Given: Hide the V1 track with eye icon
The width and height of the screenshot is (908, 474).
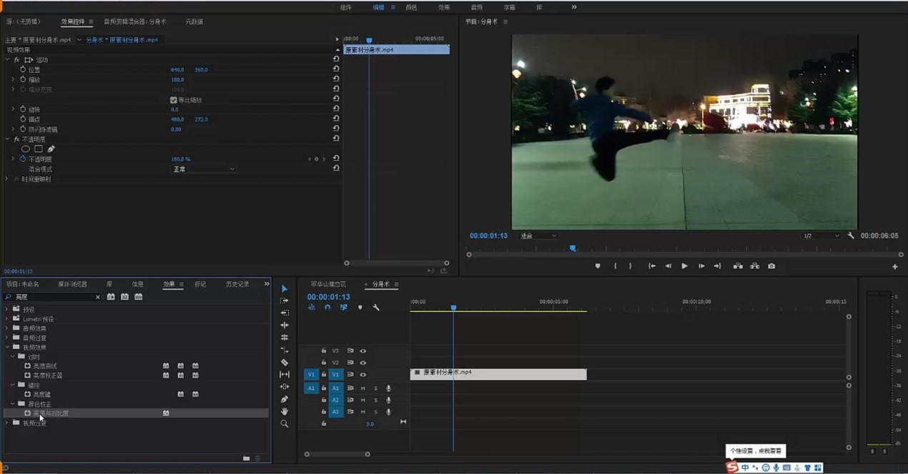Looking at the screenshot, I should 363,374.
